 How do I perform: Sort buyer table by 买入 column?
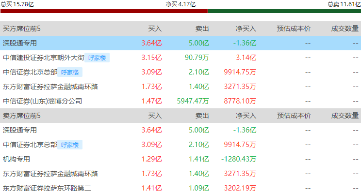pyautogui.click(x=155, y=29)
